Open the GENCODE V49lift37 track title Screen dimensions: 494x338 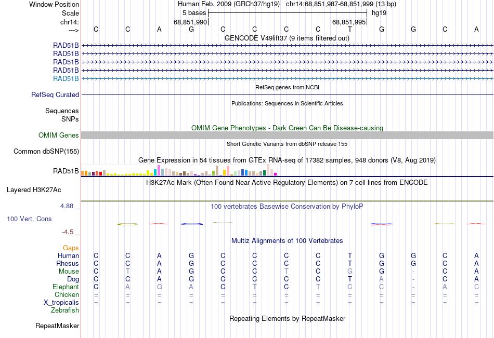pos(287,38)
